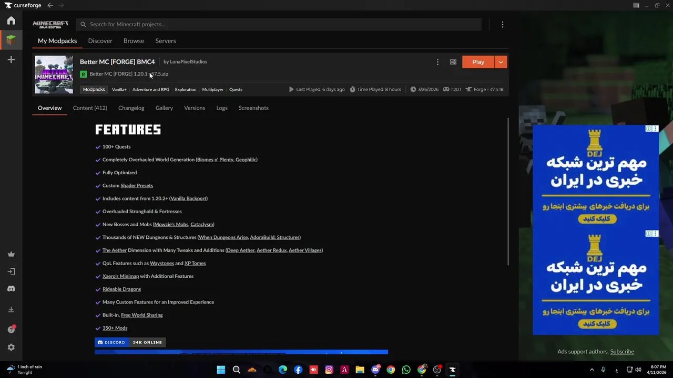The width and height of the screenshot is (673, 378).
Task: Open the Screenshots tab
Action: [x=253, y=108]
